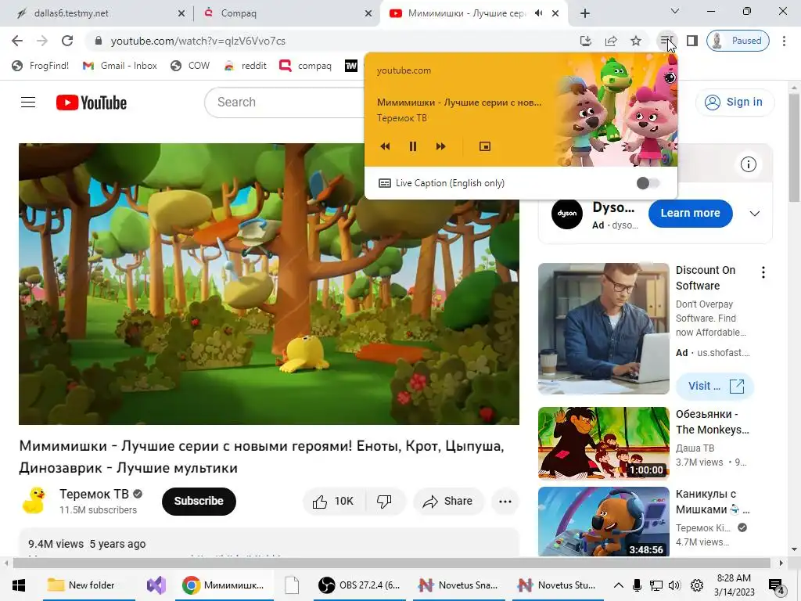Screen dimensions: 801x601
Task: Click the browser back arrow
Action: 17,41
